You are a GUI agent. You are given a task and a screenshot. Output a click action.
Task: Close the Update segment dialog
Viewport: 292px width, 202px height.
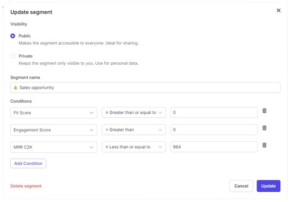point(278,10)
